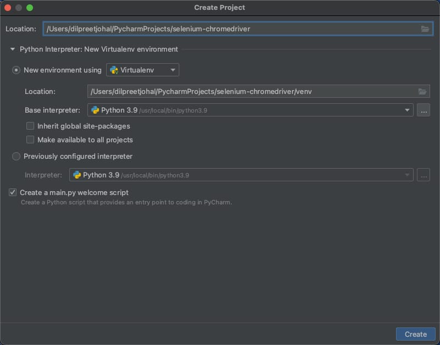Select the Previously configured interpreter radio button

tap(16, 156)
